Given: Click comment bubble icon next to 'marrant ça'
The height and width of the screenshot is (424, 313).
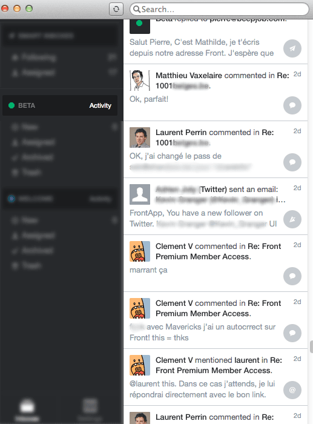Looking at the screenshot, I should pyautogui.click(x=292, y=276).
